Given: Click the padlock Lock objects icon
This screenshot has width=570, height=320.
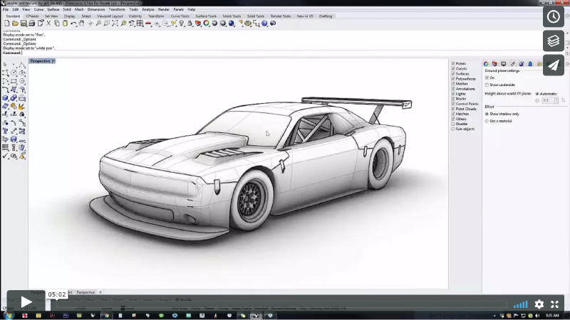Looking at the screenshot, I should tap(190, 23).
